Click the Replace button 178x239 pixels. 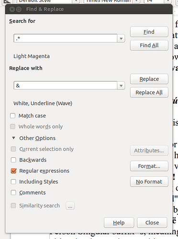pyautogui.click(x=149, y=79)
